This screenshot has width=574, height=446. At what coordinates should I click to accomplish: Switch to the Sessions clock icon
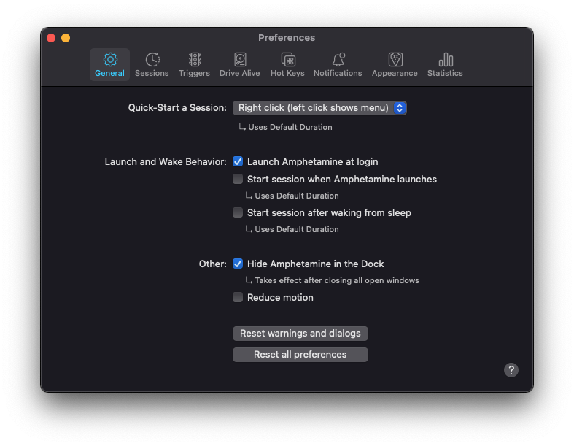152,60
